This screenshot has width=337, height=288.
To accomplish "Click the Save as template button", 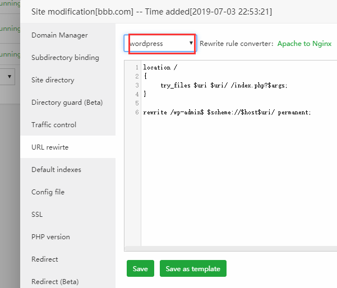I will [x=193, y=269].
